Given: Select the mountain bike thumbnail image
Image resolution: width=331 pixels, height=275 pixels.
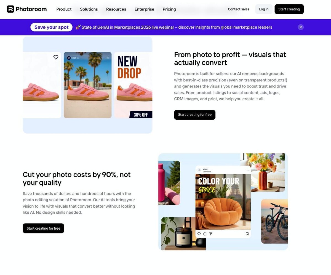Looking at the screenshot, I should click(x=274, y=221).
